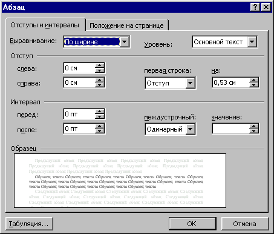The height and width of the screenshot is (234, 274).
Task: Click the Одинарный line spacing field
Action: [166, 129]
